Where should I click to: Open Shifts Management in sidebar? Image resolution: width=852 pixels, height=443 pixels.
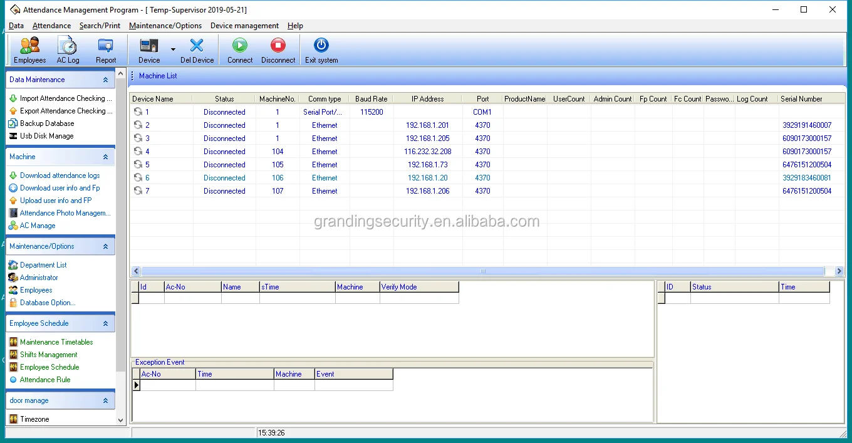tap(48, 355)
